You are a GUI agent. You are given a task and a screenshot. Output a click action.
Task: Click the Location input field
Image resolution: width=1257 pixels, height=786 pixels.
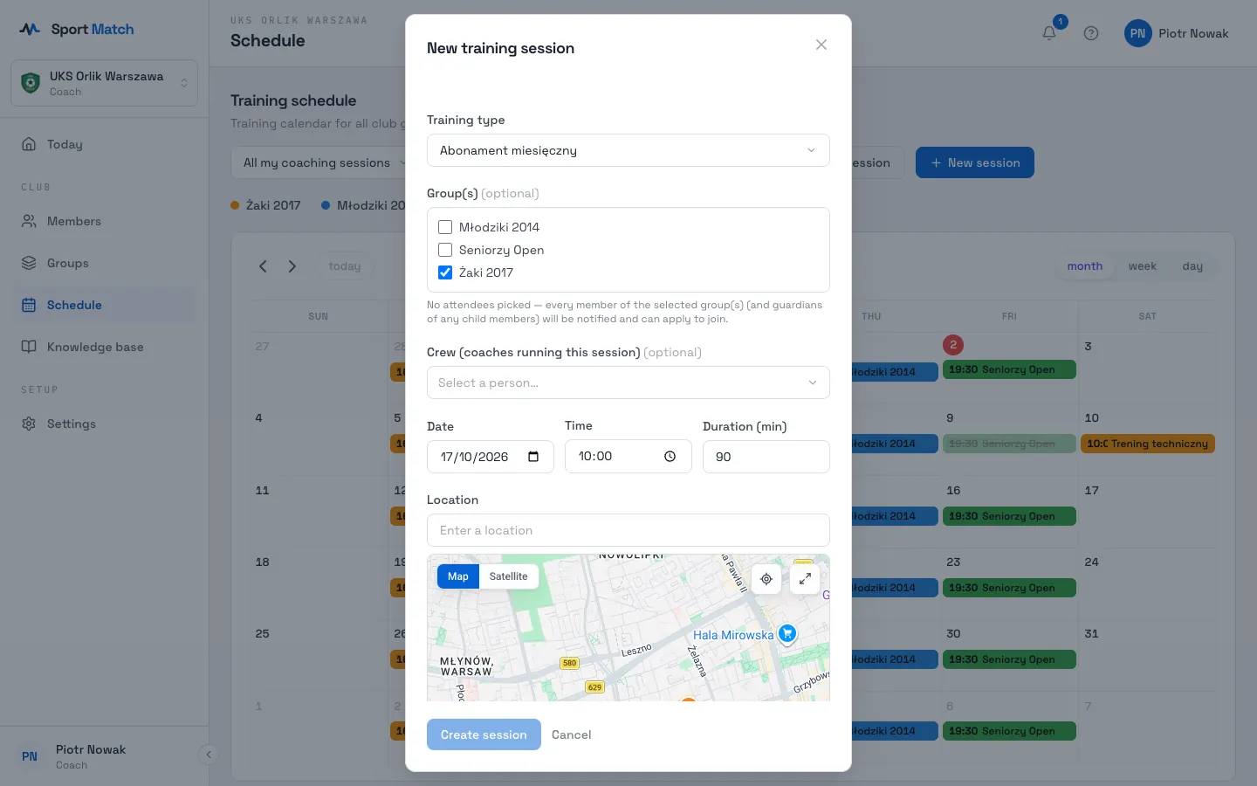628,530
